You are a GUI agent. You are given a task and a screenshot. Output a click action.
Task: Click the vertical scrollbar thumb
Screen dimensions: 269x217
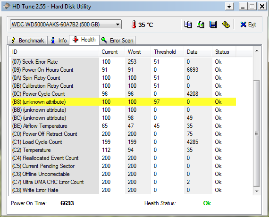click(x=256, y=134)
